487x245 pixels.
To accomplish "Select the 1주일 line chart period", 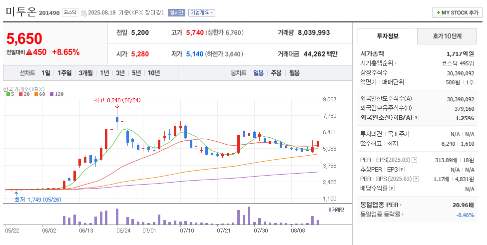I will 64,73.
